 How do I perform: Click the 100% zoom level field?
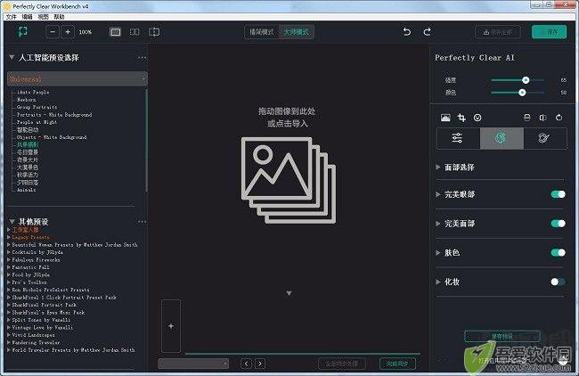click(x=86, y=32)
